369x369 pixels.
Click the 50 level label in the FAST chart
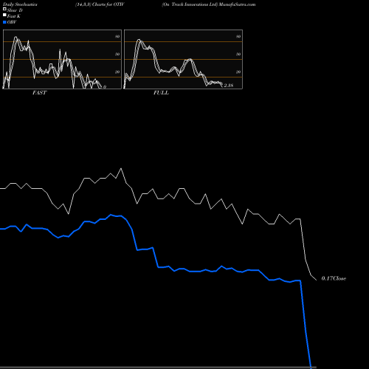(x=117, y=54)
